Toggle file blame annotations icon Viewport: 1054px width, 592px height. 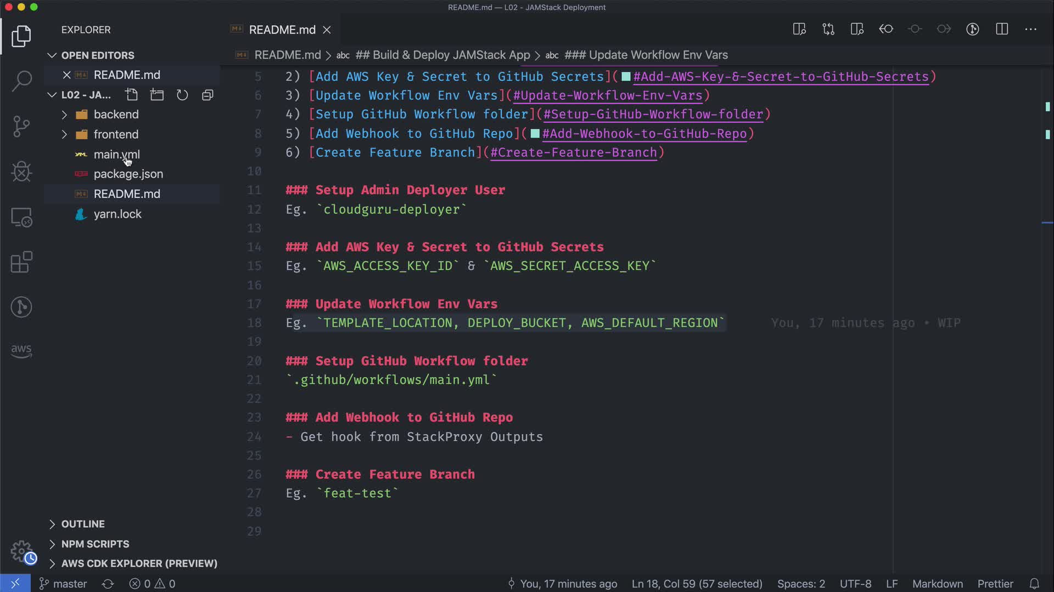click(973, 29)
